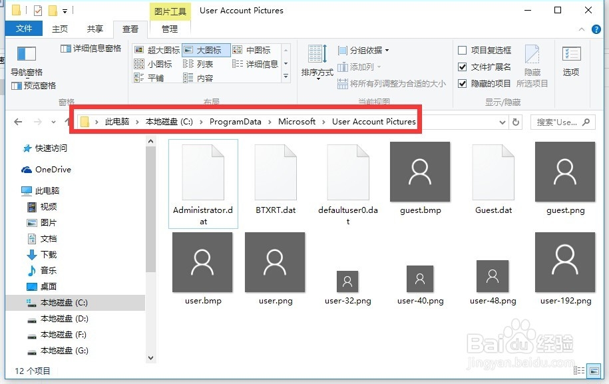609x384 pixels.
Task: Open the recent locations dropdown arrow
Action: click(54, 122)
